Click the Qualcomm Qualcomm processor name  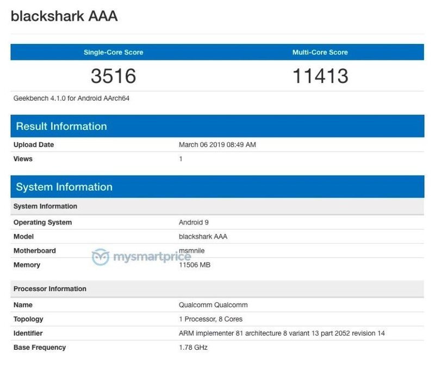213,305
